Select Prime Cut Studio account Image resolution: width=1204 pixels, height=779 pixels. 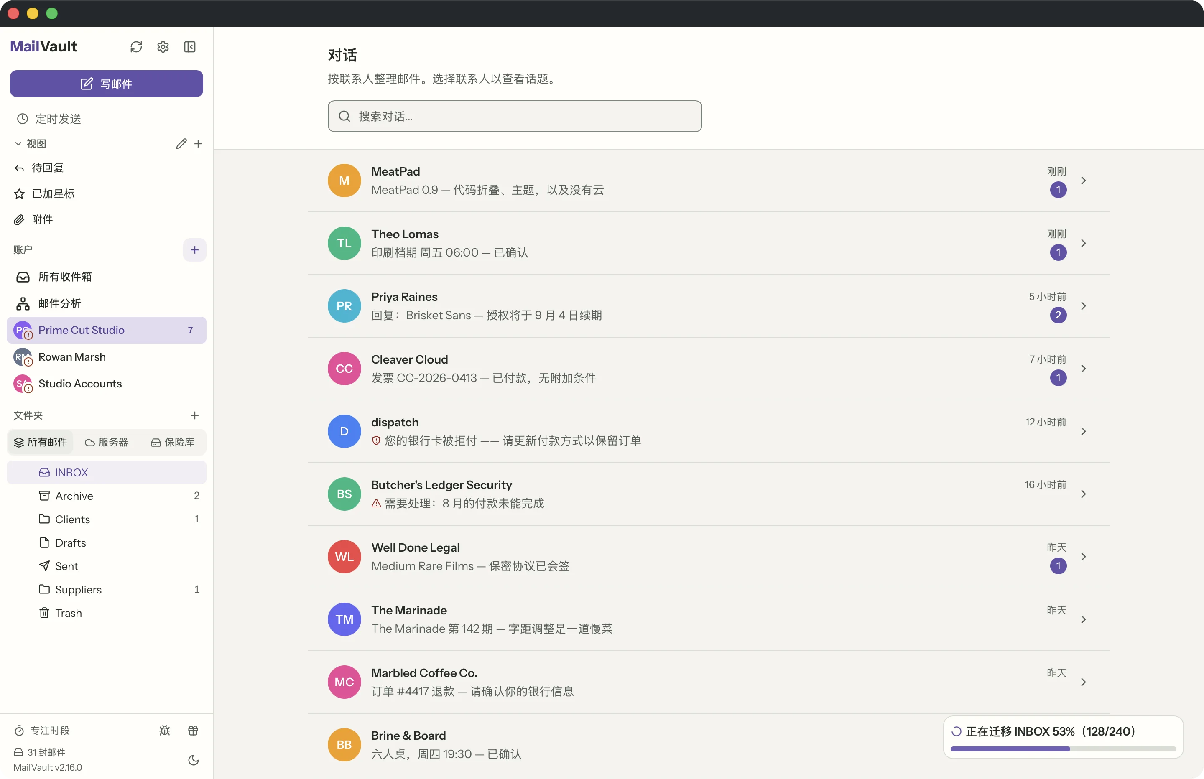106,330
